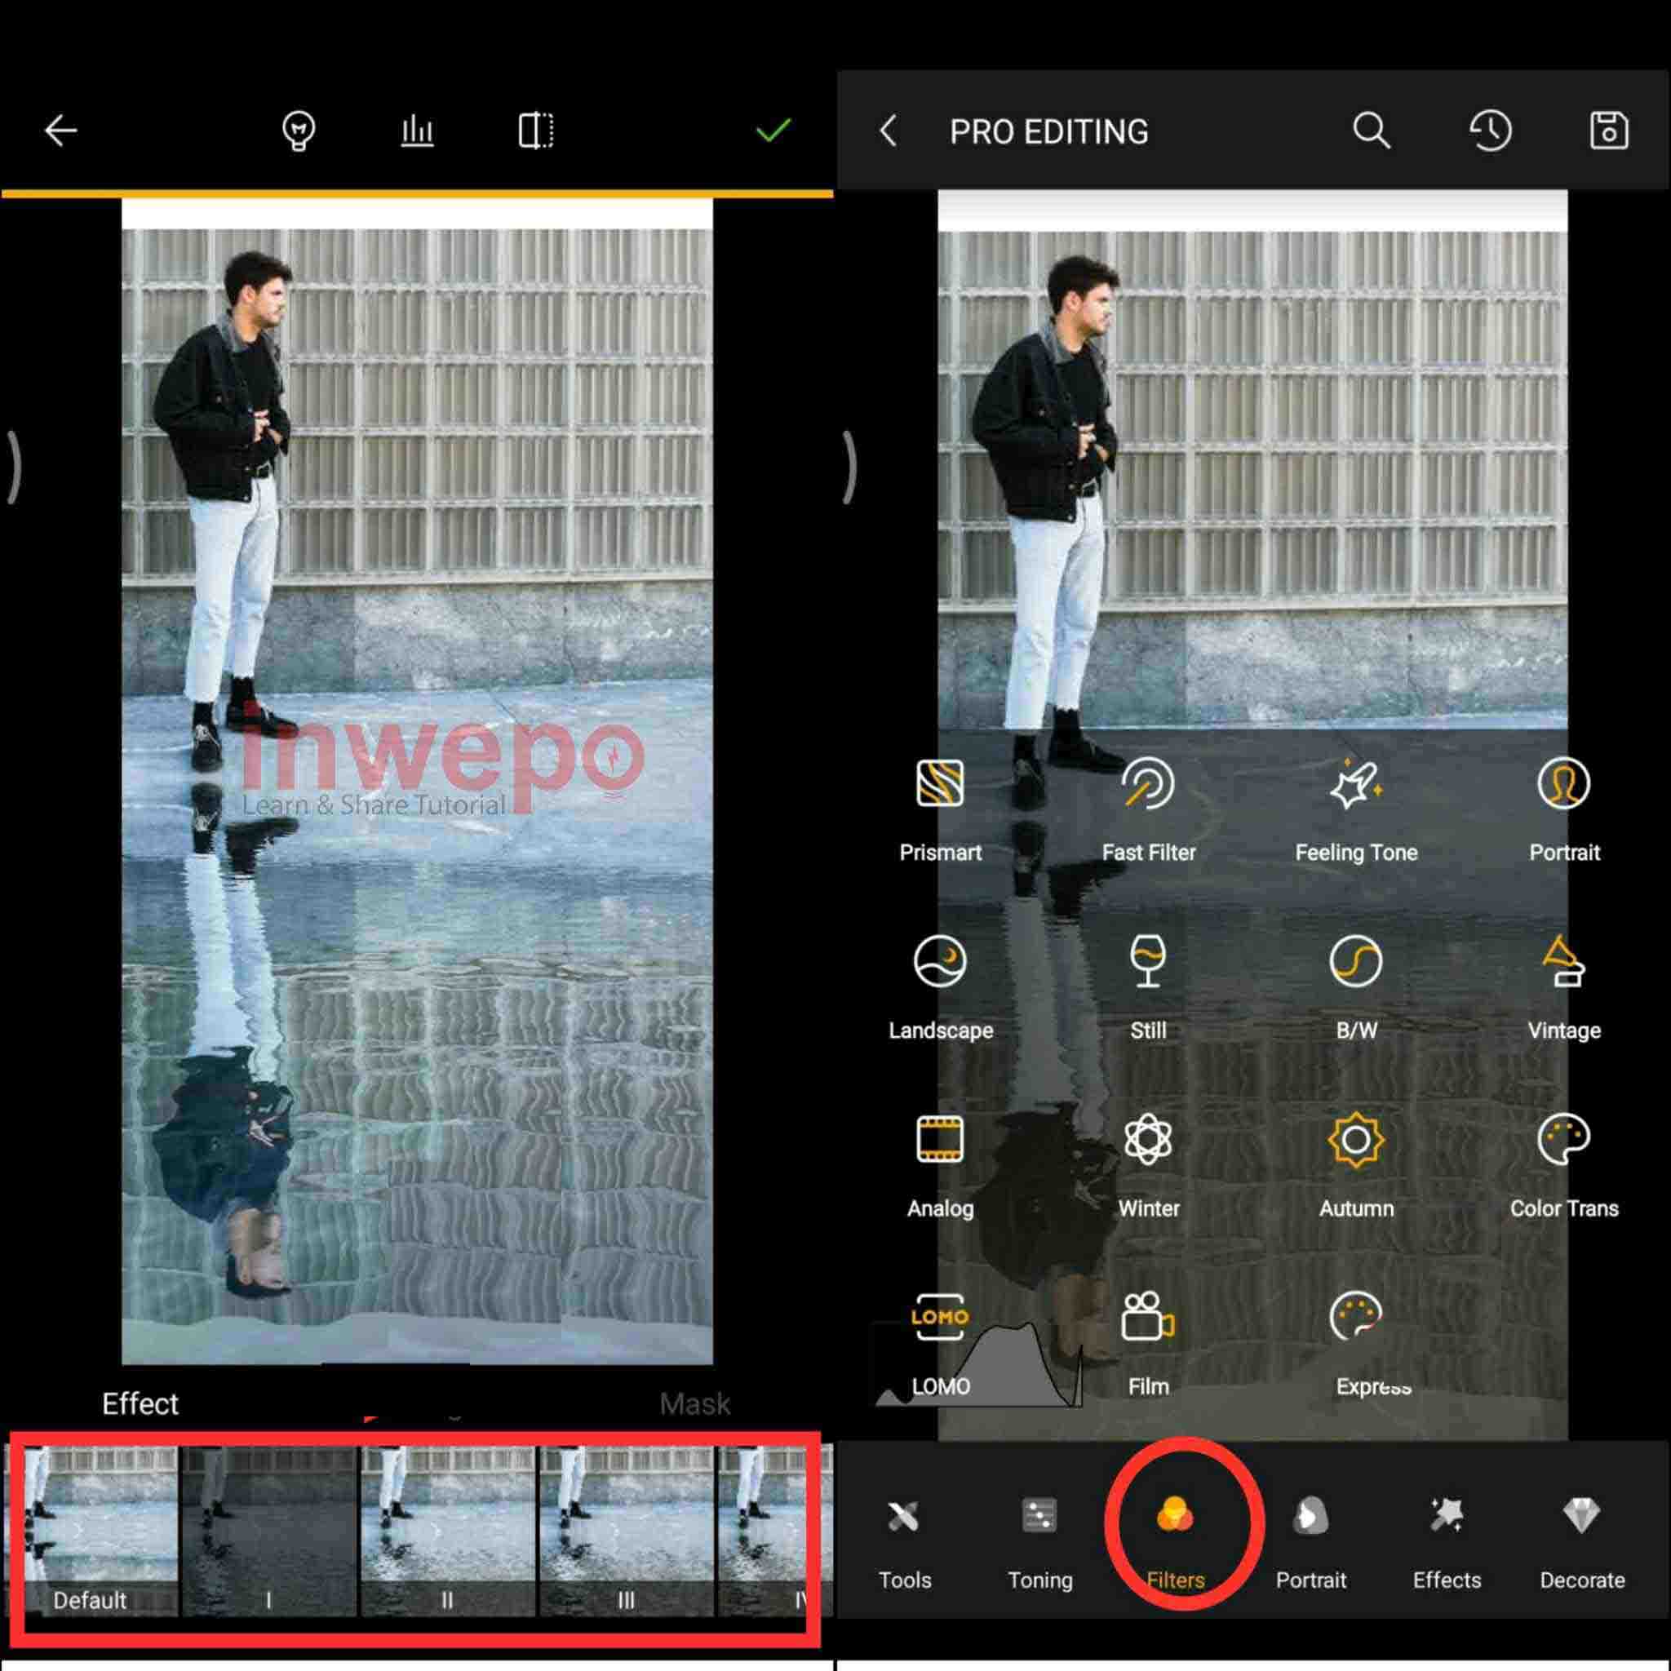This screenshot has height=1671, width=1671.
Task: Confirm edit with green checkmark
Action: 773,131
